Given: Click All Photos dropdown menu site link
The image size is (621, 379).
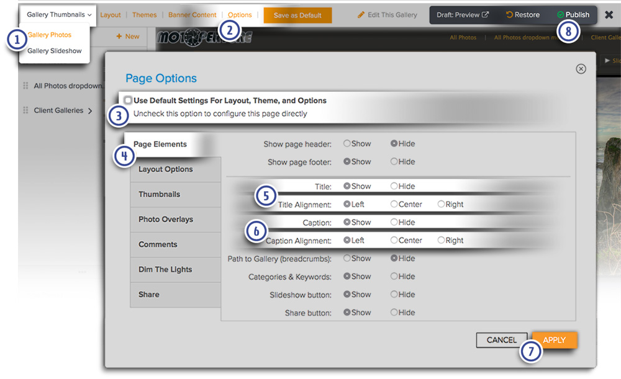Looking at the screenshot, I should point(527,38).
